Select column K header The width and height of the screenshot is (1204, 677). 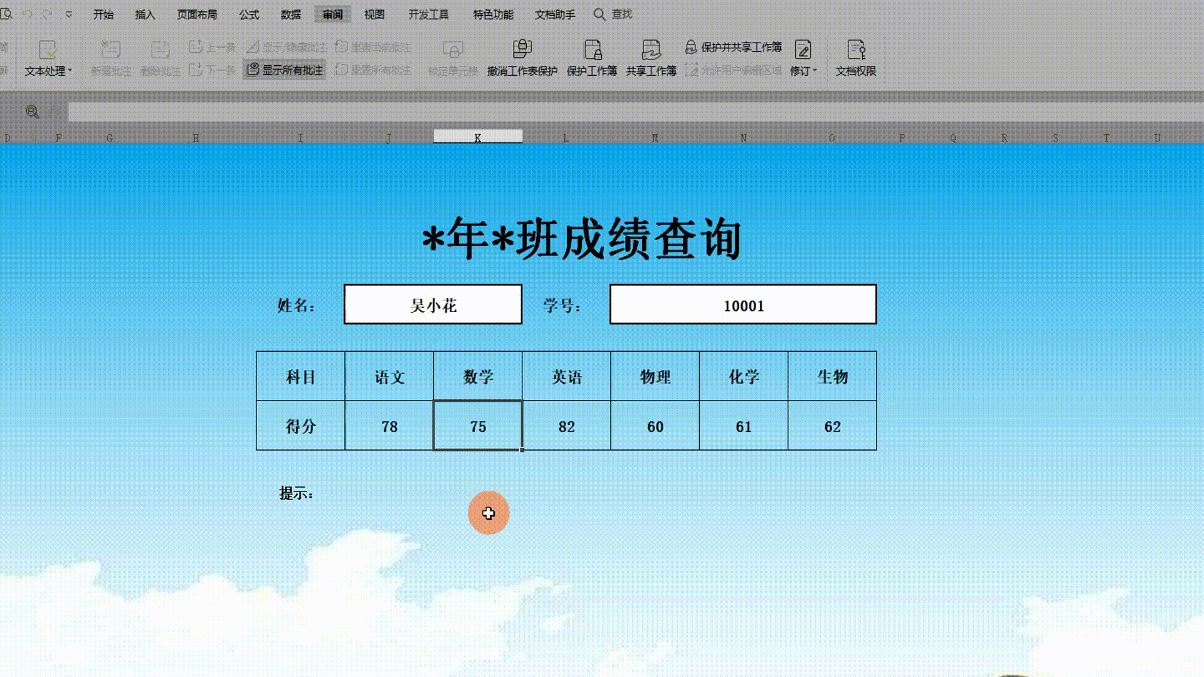[478, 137]
